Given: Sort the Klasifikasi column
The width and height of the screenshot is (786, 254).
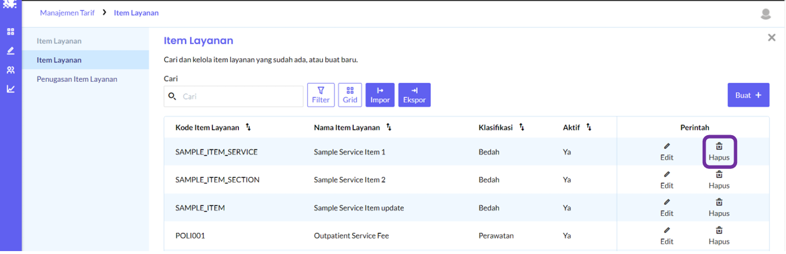Looking at the screenshot, I should (x=521, y=127).
